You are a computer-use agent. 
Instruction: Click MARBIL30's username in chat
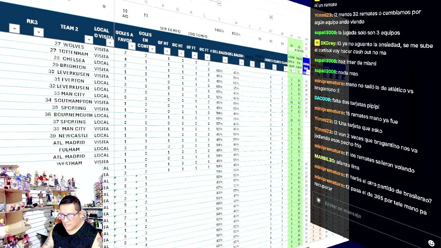click(x=325, y=159)
